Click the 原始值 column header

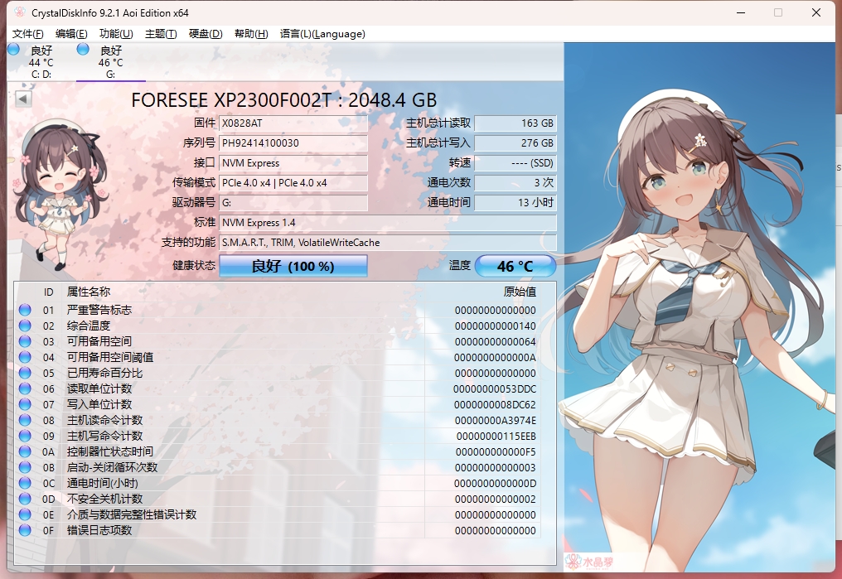pos(520,292)
